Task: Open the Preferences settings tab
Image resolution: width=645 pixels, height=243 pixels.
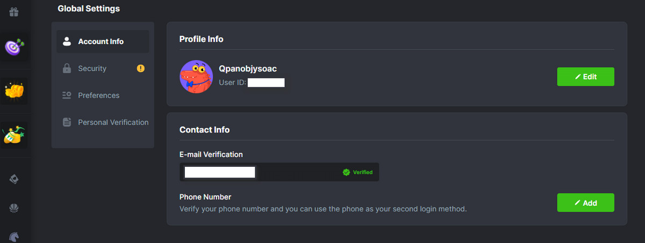Action: pos(98,95)
